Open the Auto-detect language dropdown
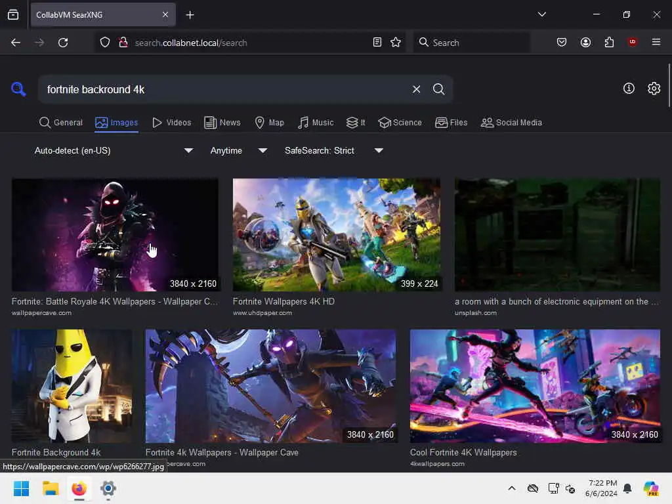The width and height of the screenshot is (672, 504). tap(114, 150)
